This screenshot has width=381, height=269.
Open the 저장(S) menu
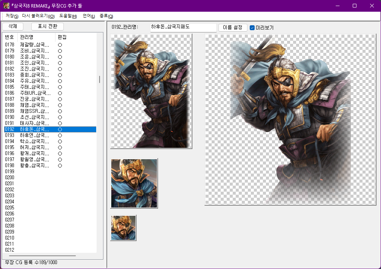(x=12, y=16)
